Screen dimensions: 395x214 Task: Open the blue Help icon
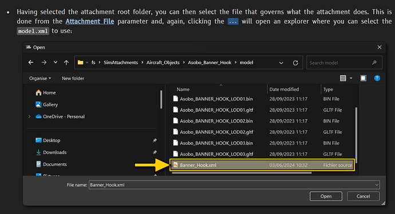point(377,78)
